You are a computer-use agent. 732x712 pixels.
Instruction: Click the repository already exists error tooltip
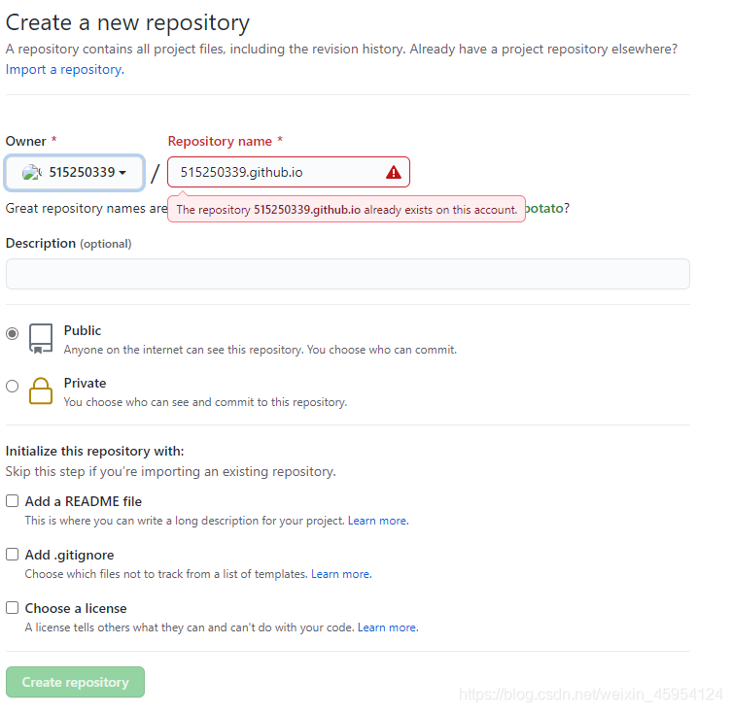[346, 209]
